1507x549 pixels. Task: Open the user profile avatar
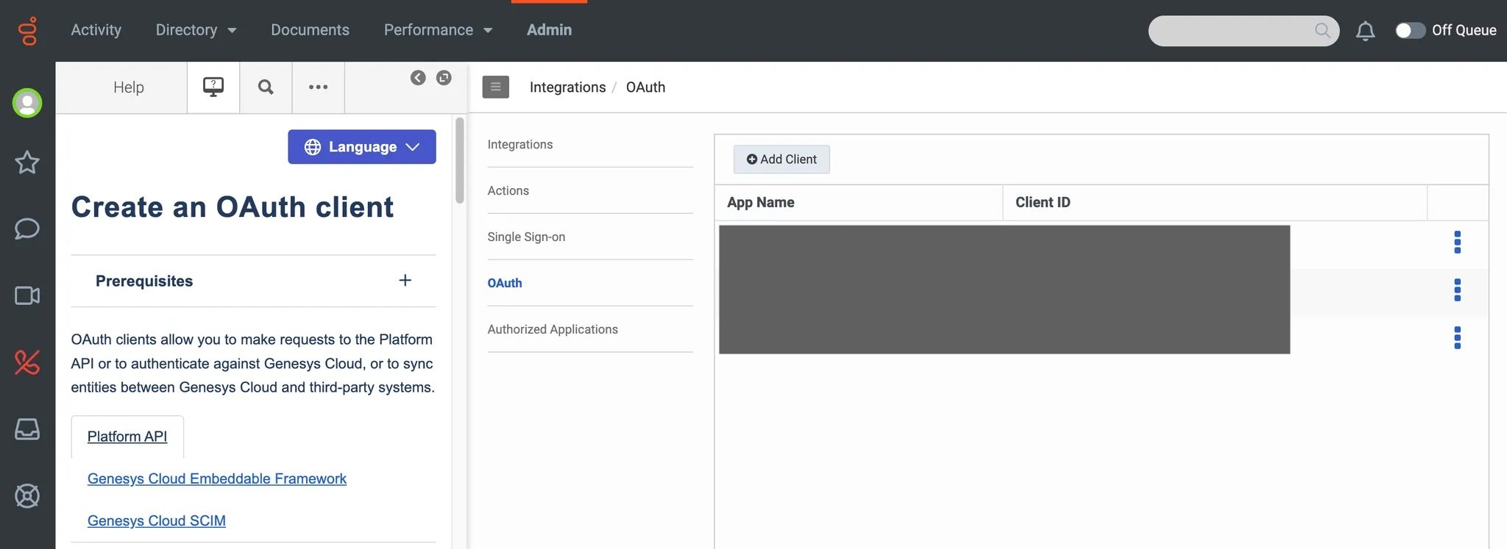[x=27, y=103]
